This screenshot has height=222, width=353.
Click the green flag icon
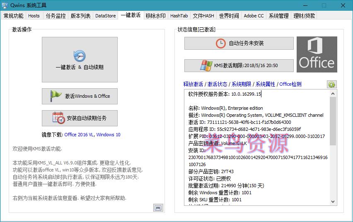point(56,96)
